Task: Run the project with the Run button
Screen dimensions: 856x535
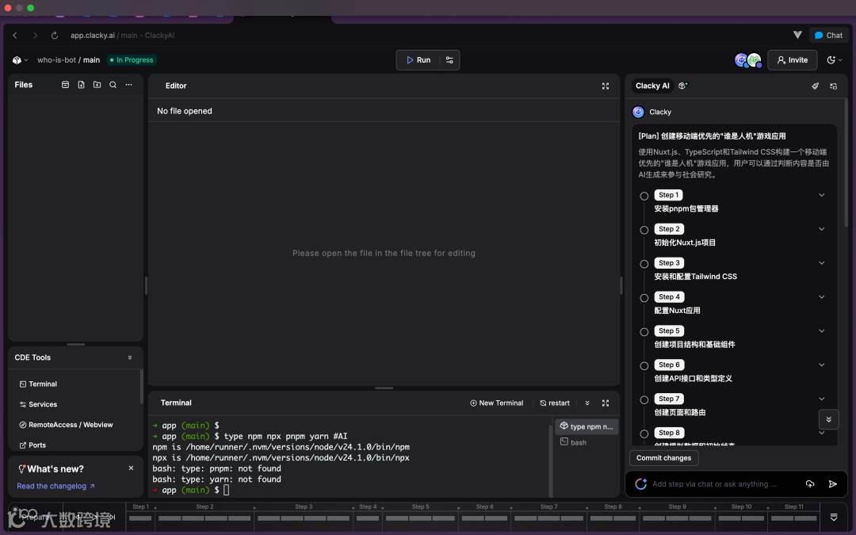Action: click(x=418, y=60)
